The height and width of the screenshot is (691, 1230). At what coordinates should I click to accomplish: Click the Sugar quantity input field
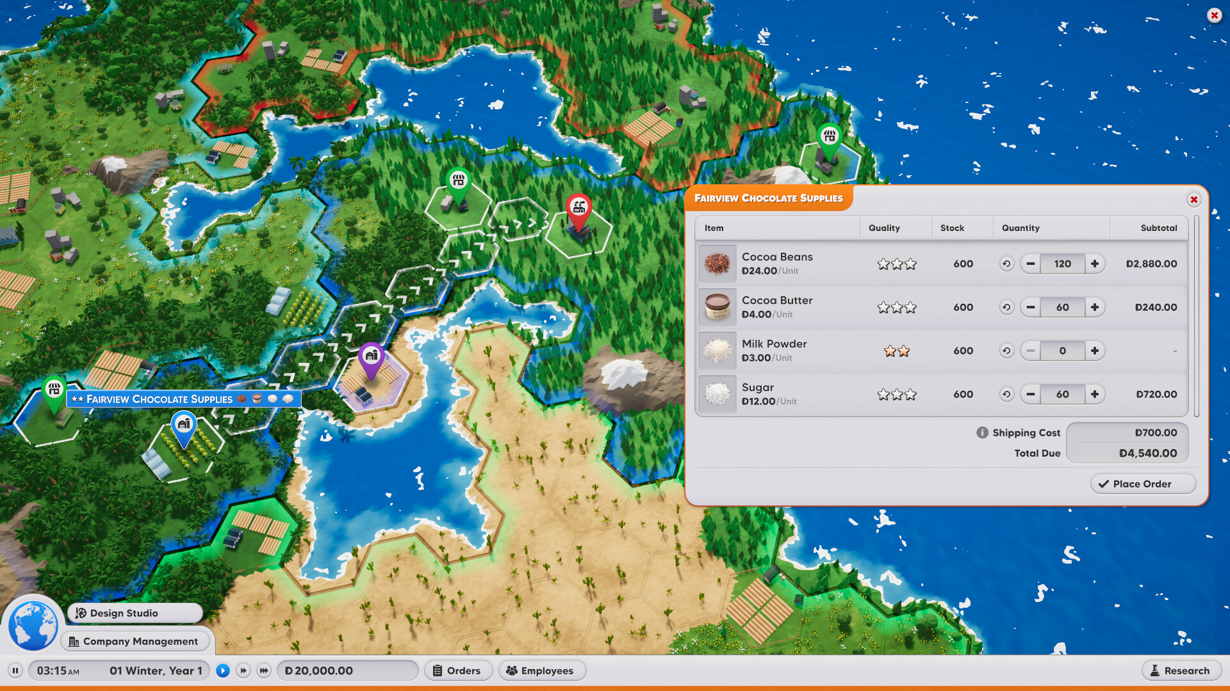tap(1062, 394)
